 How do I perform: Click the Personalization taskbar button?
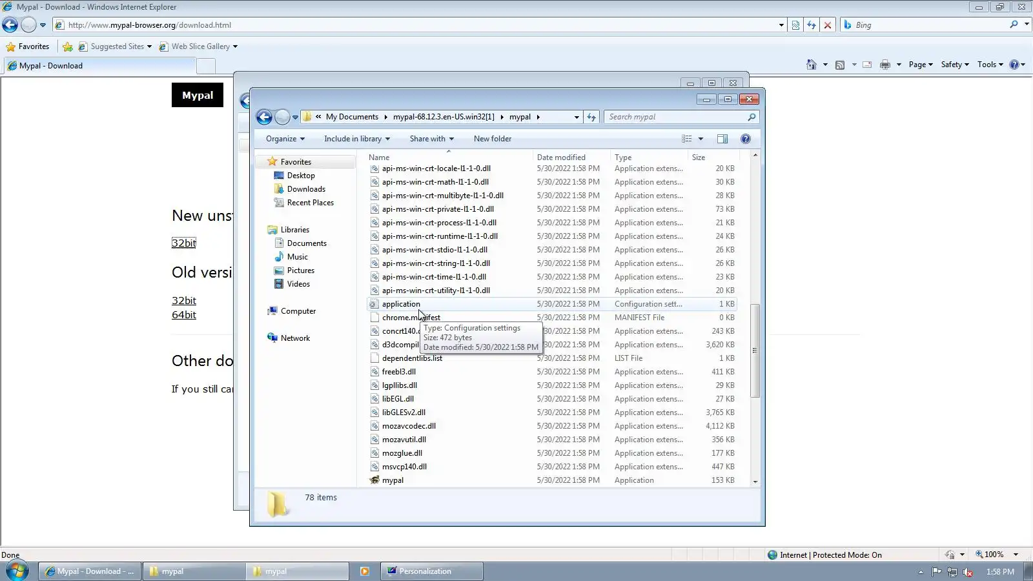coord(432,571)
